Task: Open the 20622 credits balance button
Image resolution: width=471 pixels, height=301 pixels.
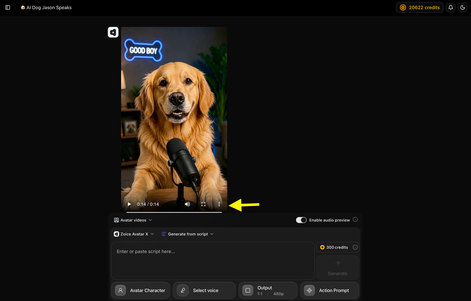Action: [x=420, y=7]
